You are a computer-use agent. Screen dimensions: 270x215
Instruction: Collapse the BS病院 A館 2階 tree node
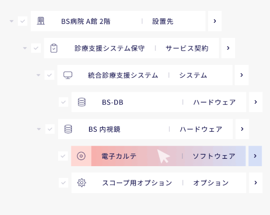12,21
